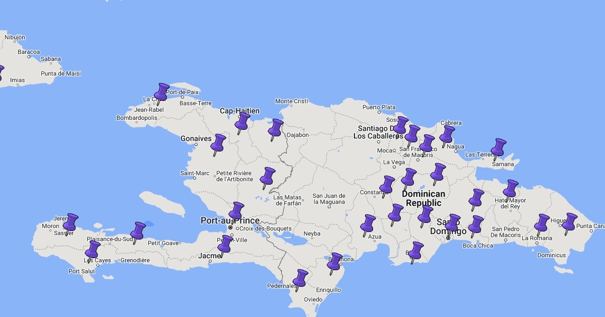Open the La Romana pin
605x317 pixels.
coord(541,223)
